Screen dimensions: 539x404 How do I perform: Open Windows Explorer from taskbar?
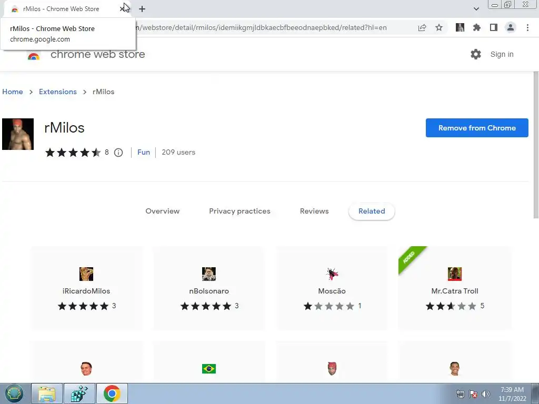coord(47,393)
